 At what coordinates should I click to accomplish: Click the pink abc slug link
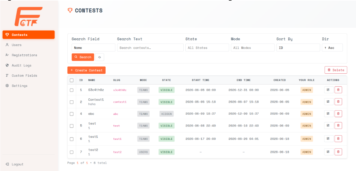click(116, 114)
